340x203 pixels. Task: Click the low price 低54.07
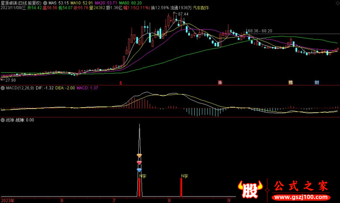65,8
